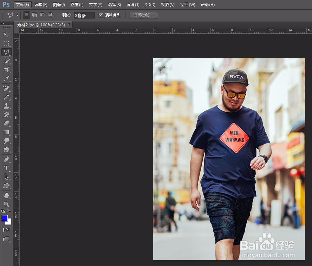This screenshot has height=266, width=312.
Task: Click the RVCA cap in the photo
Action: coord(235,77)
